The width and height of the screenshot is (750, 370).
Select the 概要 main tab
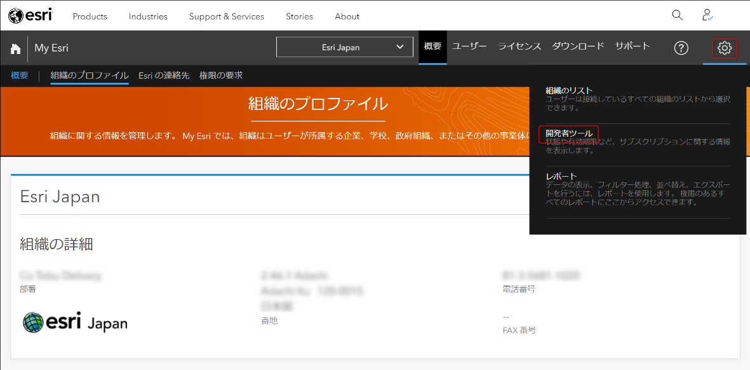(x=433, y=47)
